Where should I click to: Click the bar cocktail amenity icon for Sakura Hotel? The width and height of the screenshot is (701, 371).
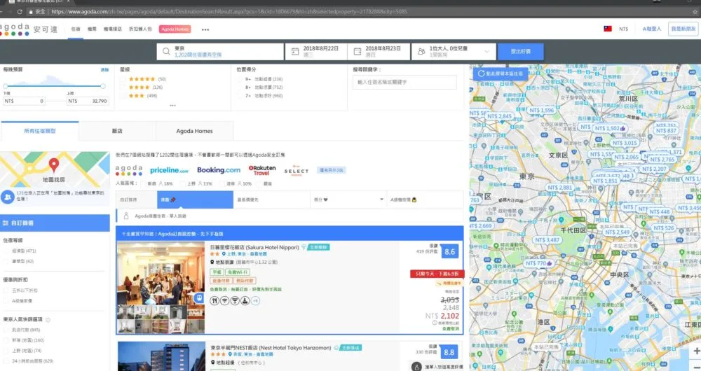(235, 301)
